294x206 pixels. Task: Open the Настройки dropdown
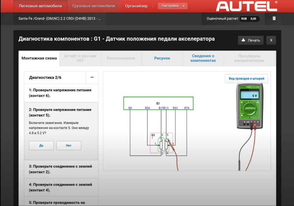[x=172, y=6]
